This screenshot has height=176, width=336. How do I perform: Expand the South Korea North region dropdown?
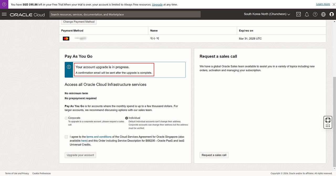point(267,14)
